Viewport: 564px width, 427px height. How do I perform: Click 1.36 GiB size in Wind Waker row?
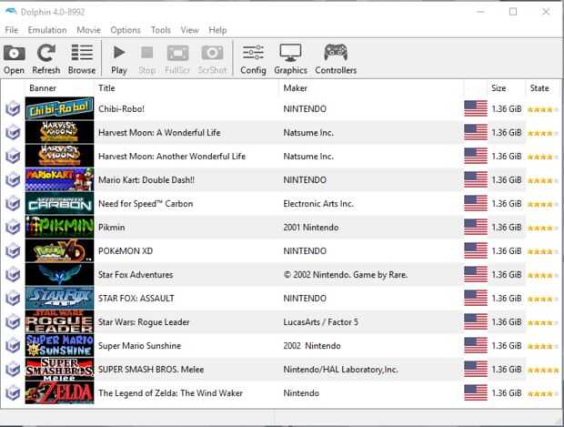point(507,393)
